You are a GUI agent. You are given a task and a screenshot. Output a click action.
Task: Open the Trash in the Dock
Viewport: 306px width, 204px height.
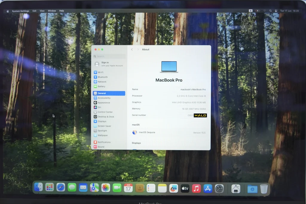[x=264, y=188]
